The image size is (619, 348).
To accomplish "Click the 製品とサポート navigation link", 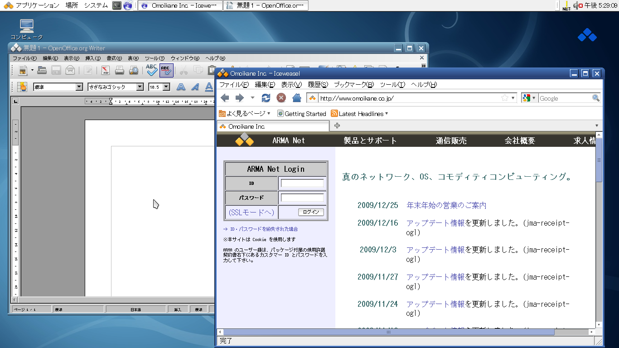I will point(370,140).
